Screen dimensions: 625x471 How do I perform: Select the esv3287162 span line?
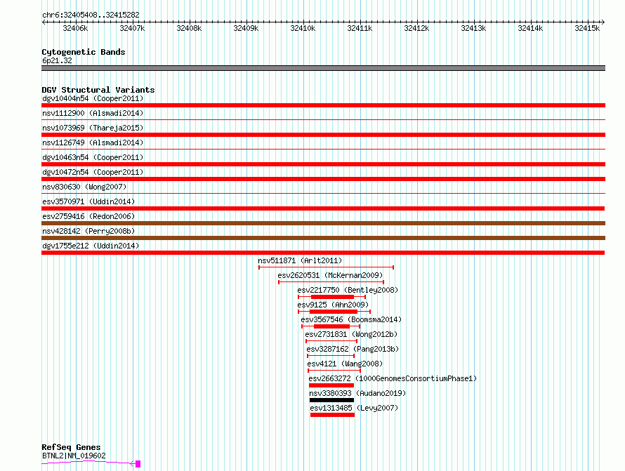331,356
